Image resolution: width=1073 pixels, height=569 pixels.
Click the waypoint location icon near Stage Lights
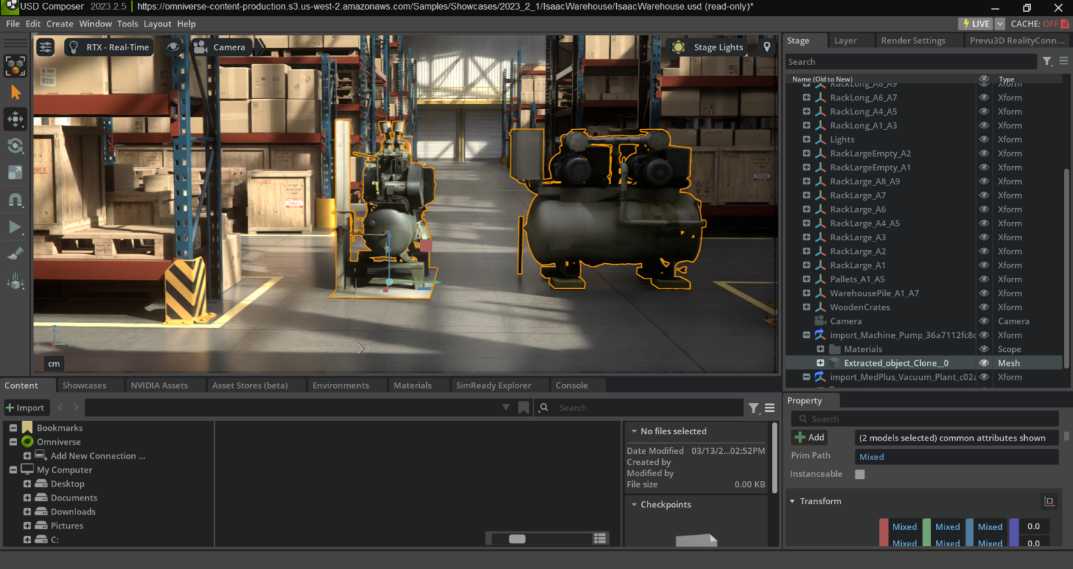coord(766,47)
